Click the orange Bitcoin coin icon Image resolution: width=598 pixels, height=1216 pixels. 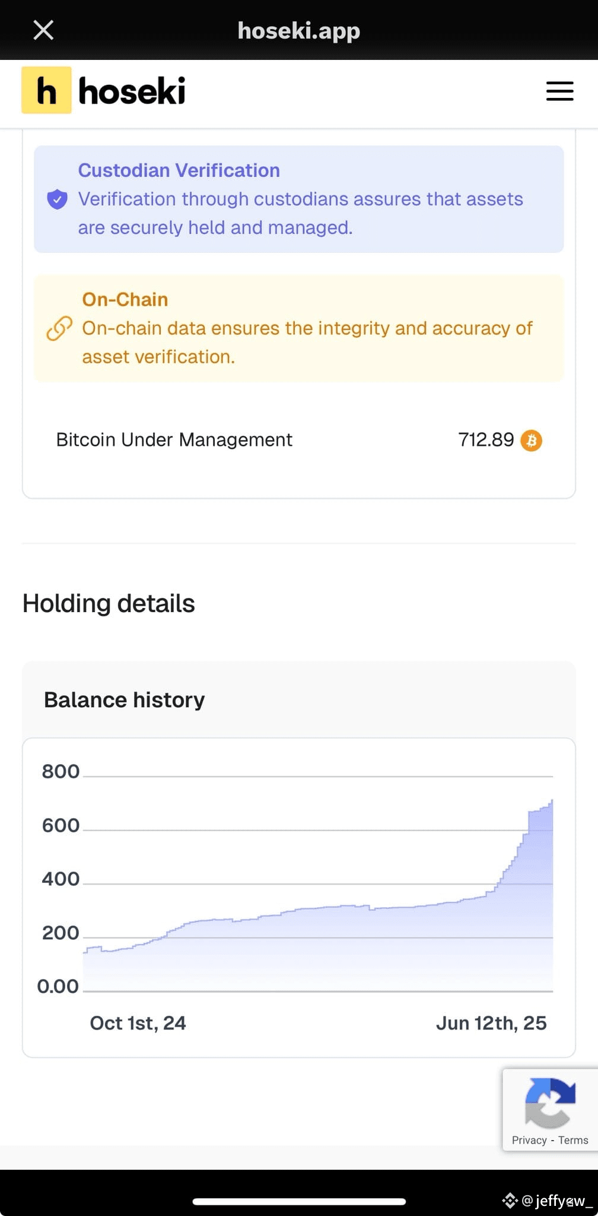tap(531, 441)
